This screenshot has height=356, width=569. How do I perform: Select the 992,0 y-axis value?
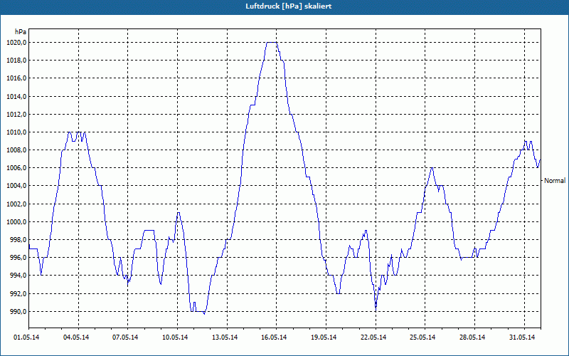tap(18, 293)
